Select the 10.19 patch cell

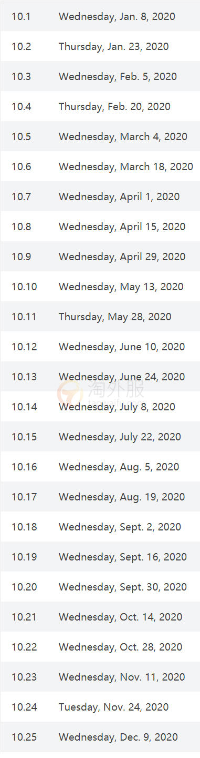[x=24, y=557]
